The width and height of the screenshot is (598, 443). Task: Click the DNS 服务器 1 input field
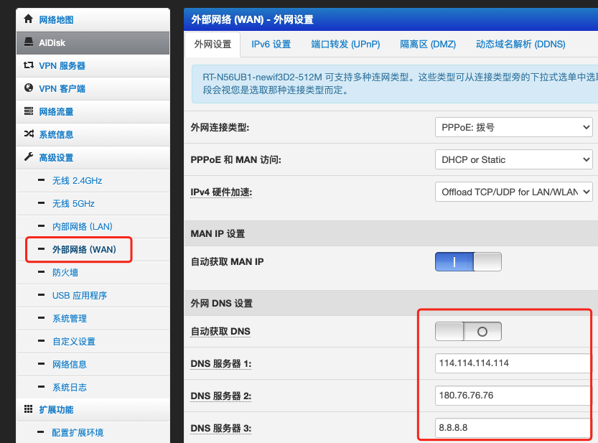513,363
